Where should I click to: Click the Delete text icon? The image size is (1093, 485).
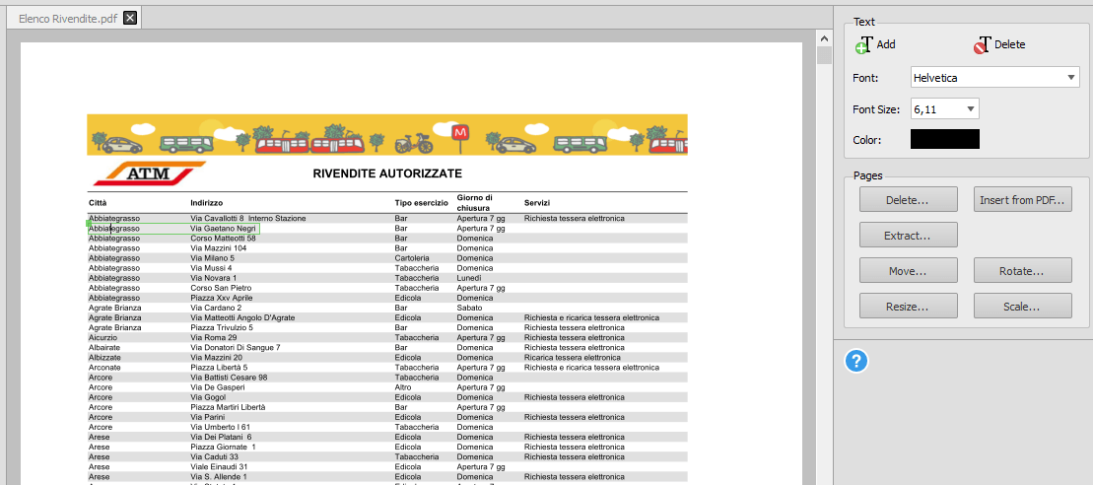point(983,45)
